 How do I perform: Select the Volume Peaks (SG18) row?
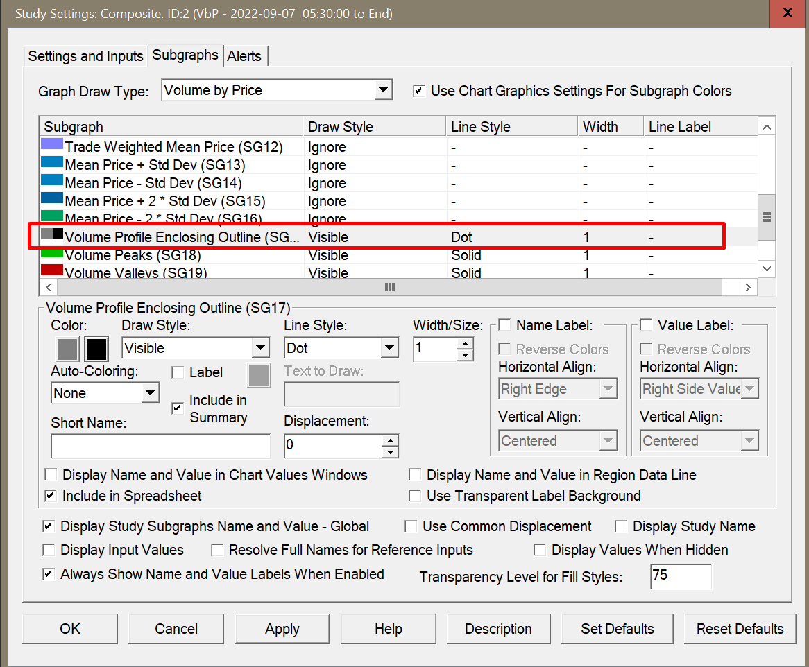pyautogui.click(x=132, y=255)
